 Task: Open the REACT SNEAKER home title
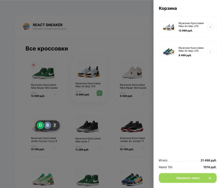47,25
